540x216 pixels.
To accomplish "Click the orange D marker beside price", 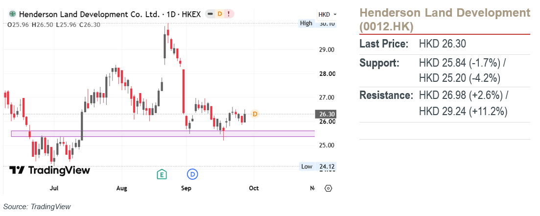I will tap(255, 114).
